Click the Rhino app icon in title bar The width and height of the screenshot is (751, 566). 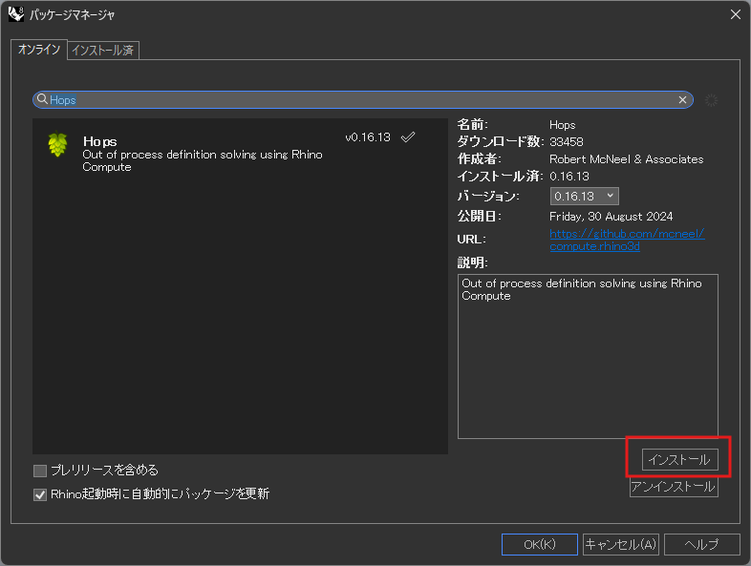[x=16, y=13]
